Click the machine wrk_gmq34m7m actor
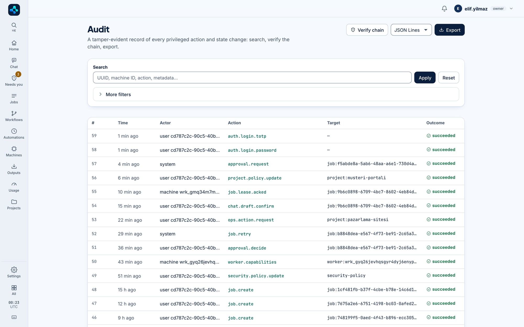 tap(190, 192)
